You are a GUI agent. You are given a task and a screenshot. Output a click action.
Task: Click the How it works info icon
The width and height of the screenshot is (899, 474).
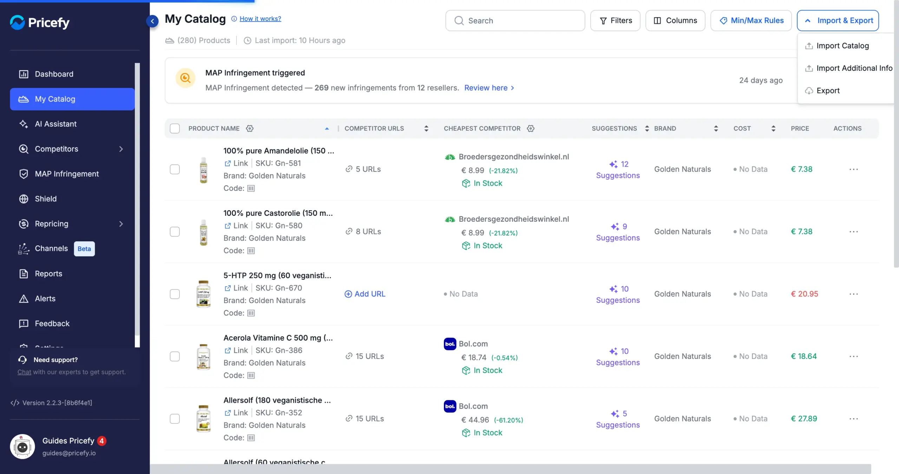tap(234, 19)
